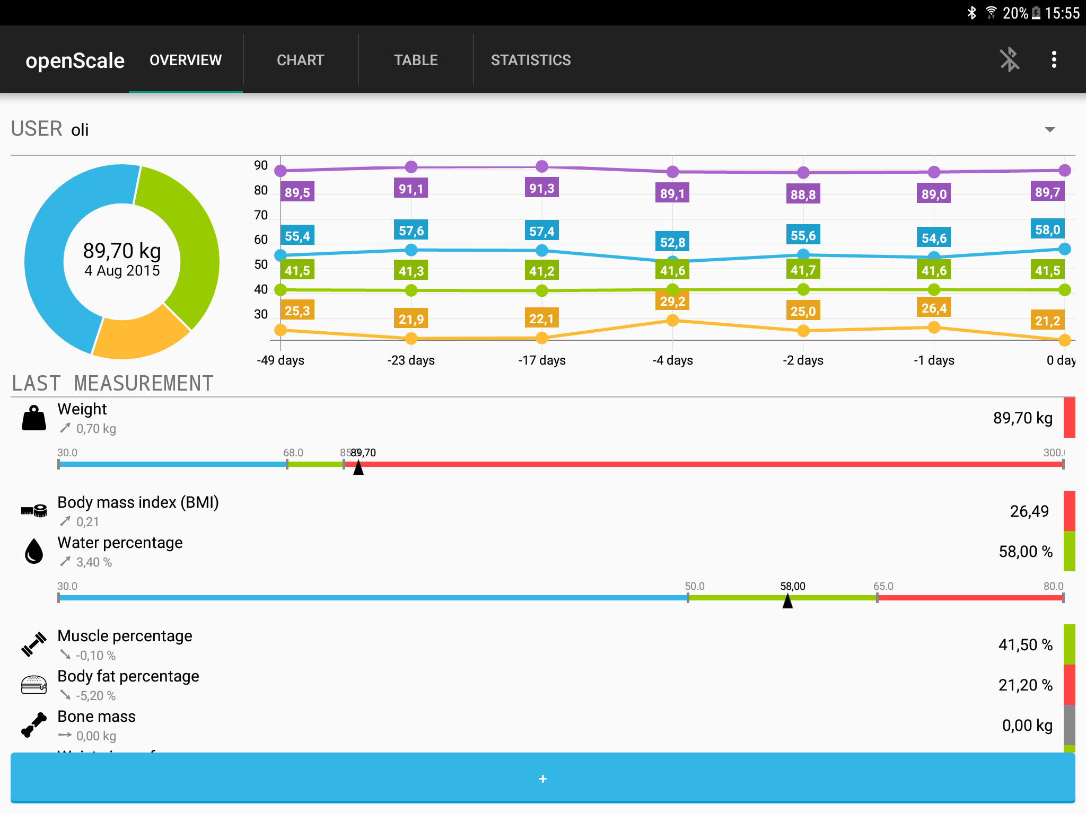The image size is (1086, 814).
Task: Switch to the Chart tab
Action: click(300, 60)
